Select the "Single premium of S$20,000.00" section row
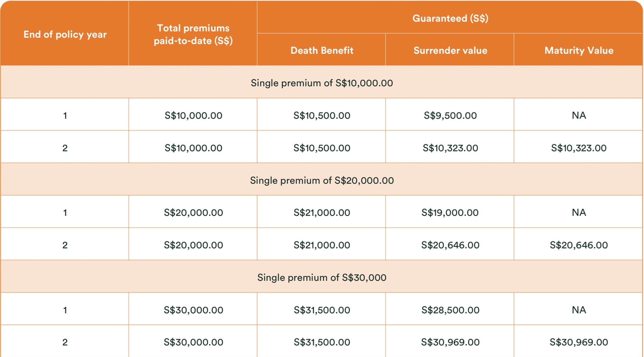This screenshot has width=644, height=357. pyautogui.click(x=322, y=180)
